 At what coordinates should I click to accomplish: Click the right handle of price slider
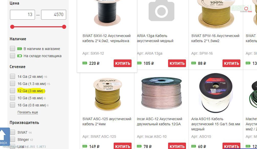[64, 27]
